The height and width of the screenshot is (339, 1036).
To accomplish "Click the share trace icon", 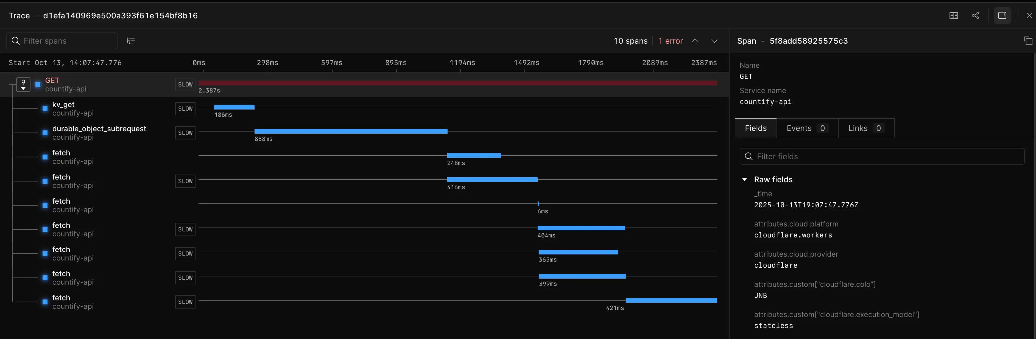I will tap(976, 16).
